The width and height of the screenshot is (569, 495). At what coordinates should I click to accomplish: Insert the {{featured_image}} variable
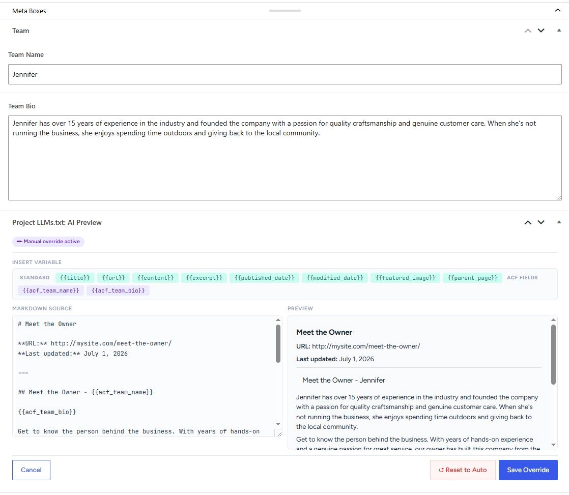click(405, 278)
